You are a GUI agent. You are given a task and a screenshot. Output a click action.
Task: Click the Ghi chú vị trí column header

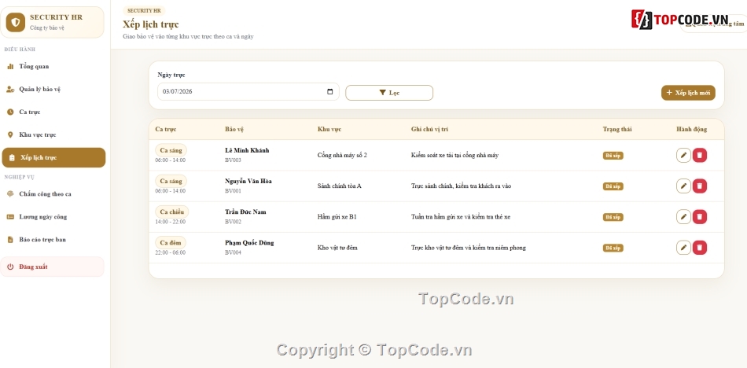coord(429,129)
